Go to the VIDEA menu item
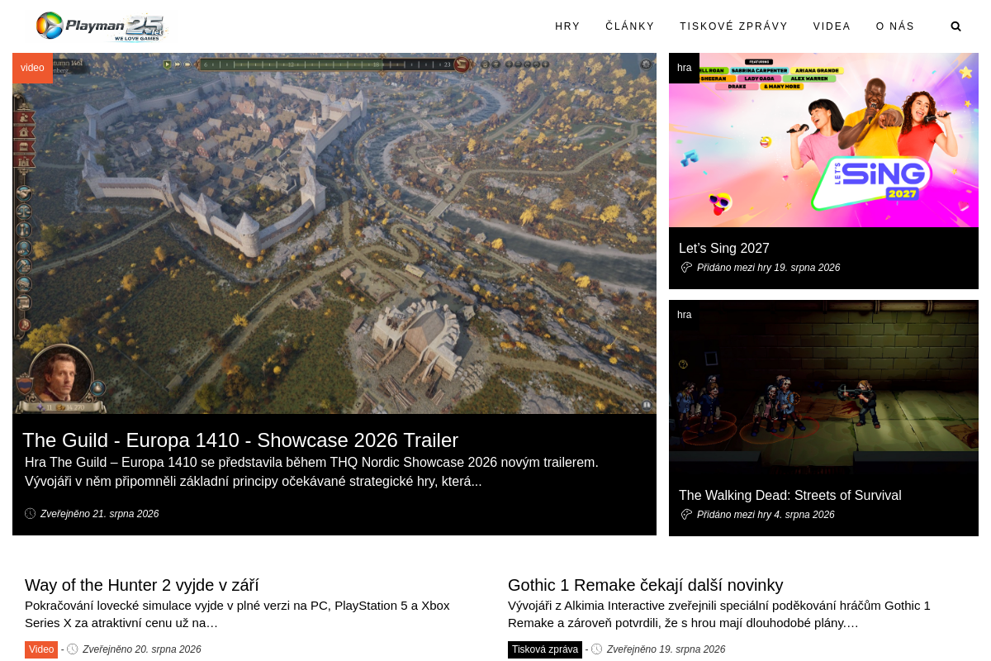The width and height of the screenshot is (991, 661). tap(832, 26)
